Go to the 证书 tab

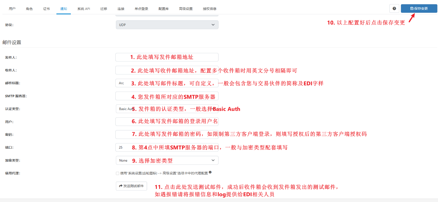(x=46, y=9)
